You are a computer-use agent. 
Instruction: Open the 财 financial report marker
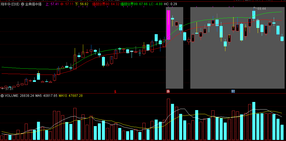[x=233, y=91]
